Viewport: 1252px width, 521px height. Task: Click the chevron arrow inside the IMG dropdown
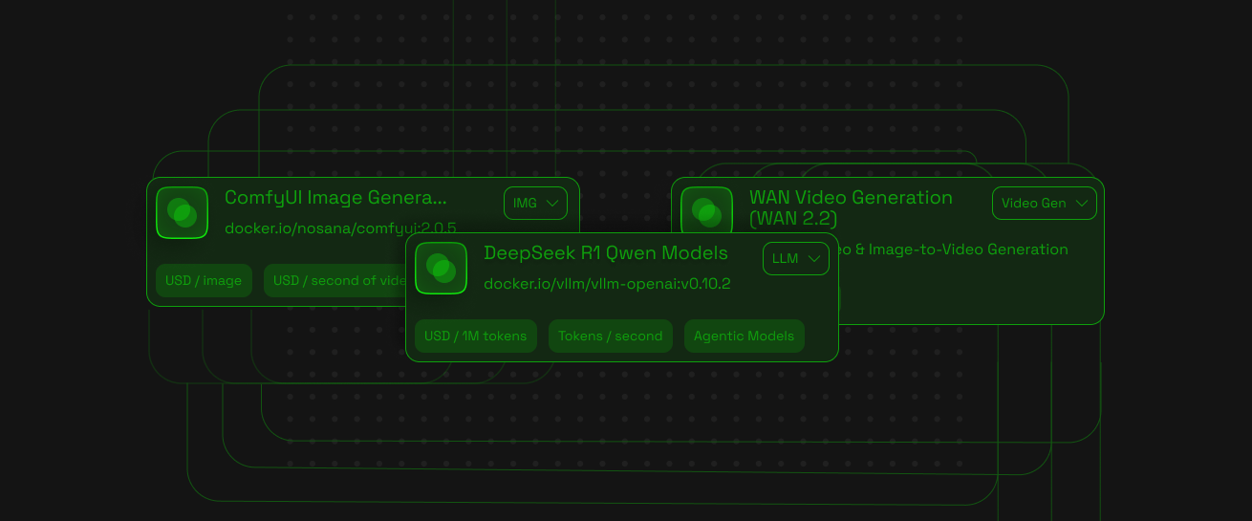pos(553,204)
